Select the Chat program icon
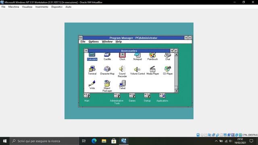The image size is (258, 145). [168, 56]
